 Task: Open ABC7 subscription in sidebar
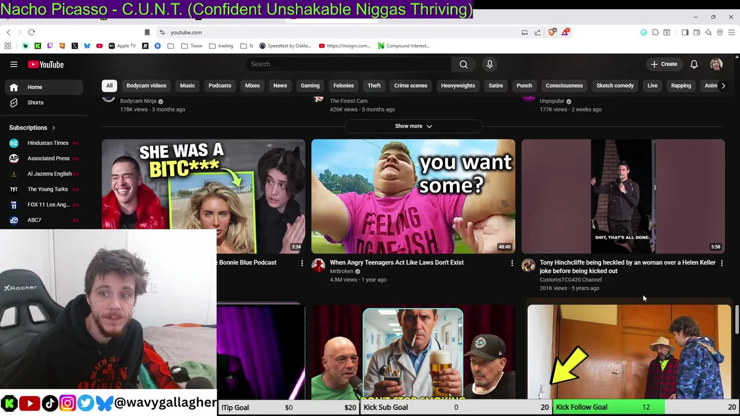45,220
